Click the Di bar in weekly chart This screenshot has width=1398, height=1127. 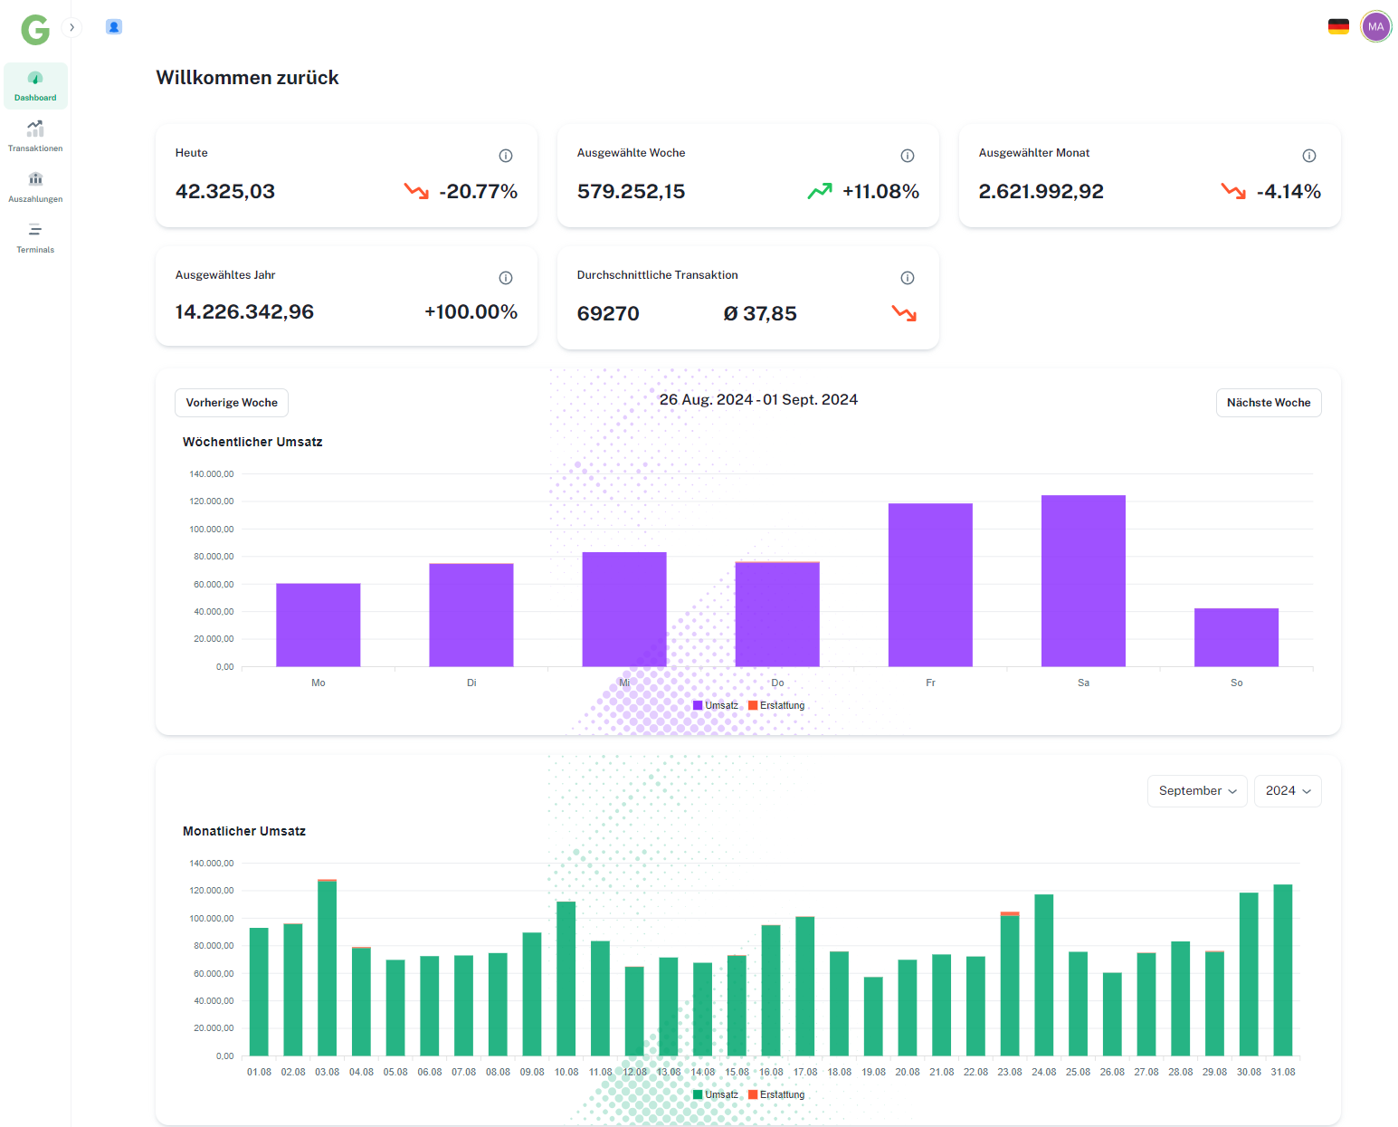(471, 616)
